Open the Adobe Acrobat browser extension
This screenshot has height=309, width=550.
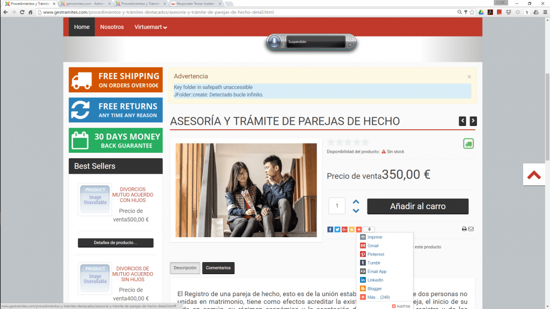(x=490, y=12)
